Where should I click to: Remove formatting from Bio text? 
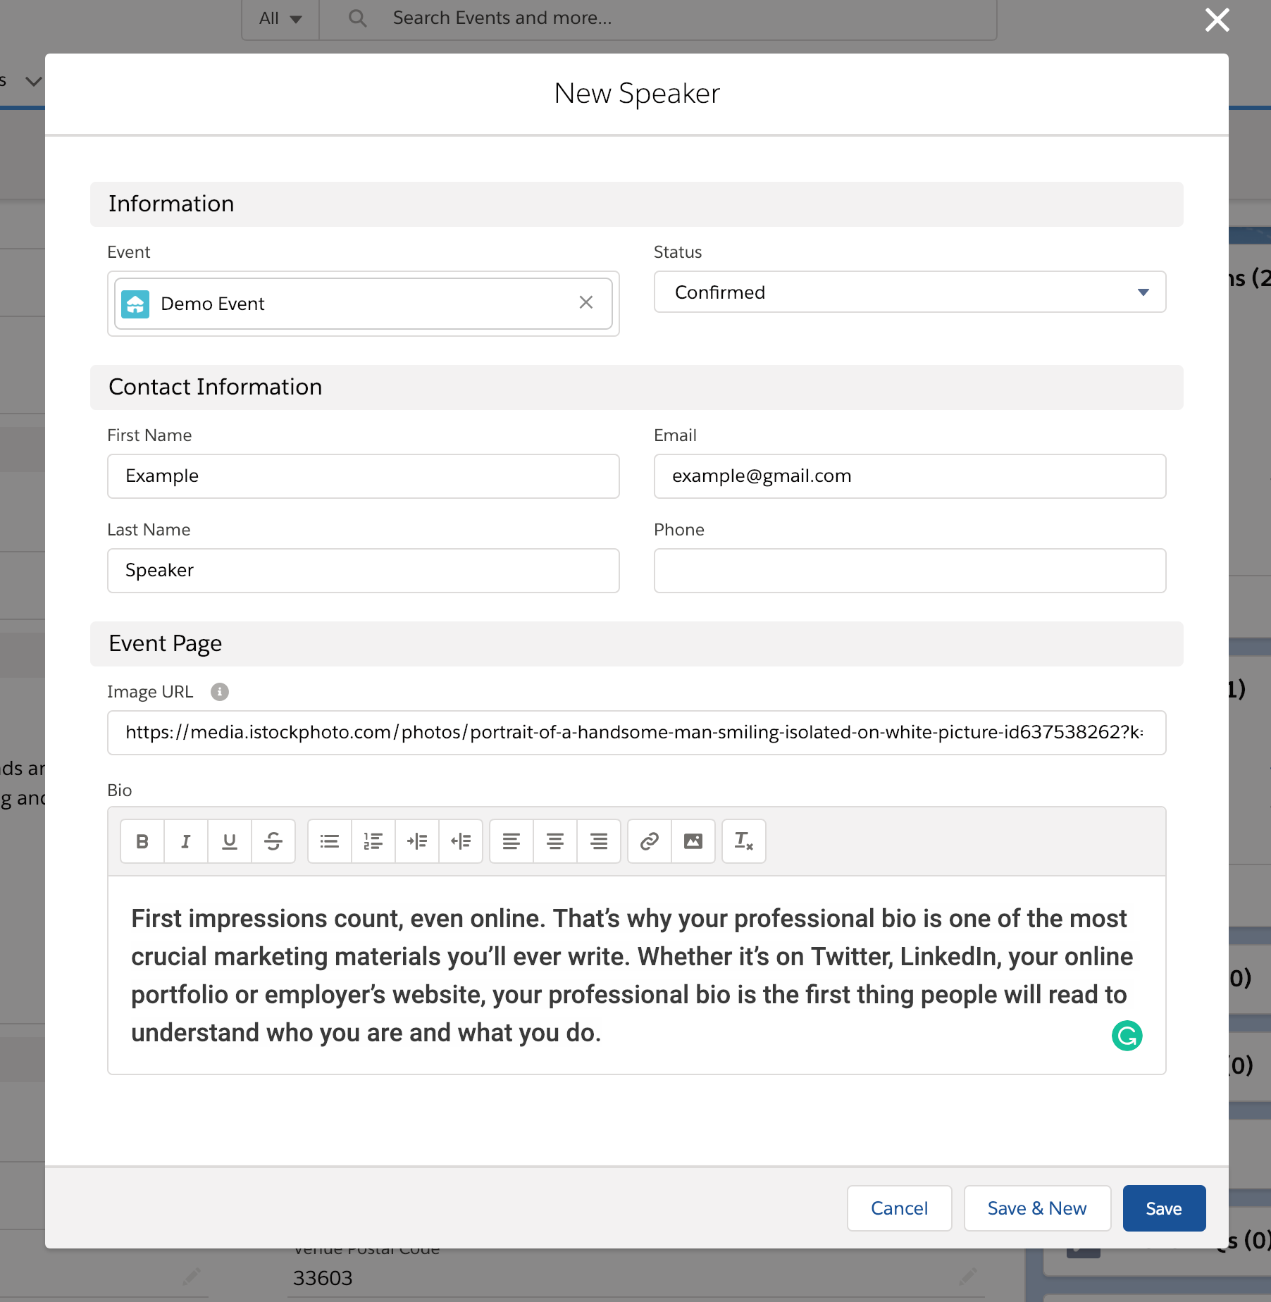point(744,841)
